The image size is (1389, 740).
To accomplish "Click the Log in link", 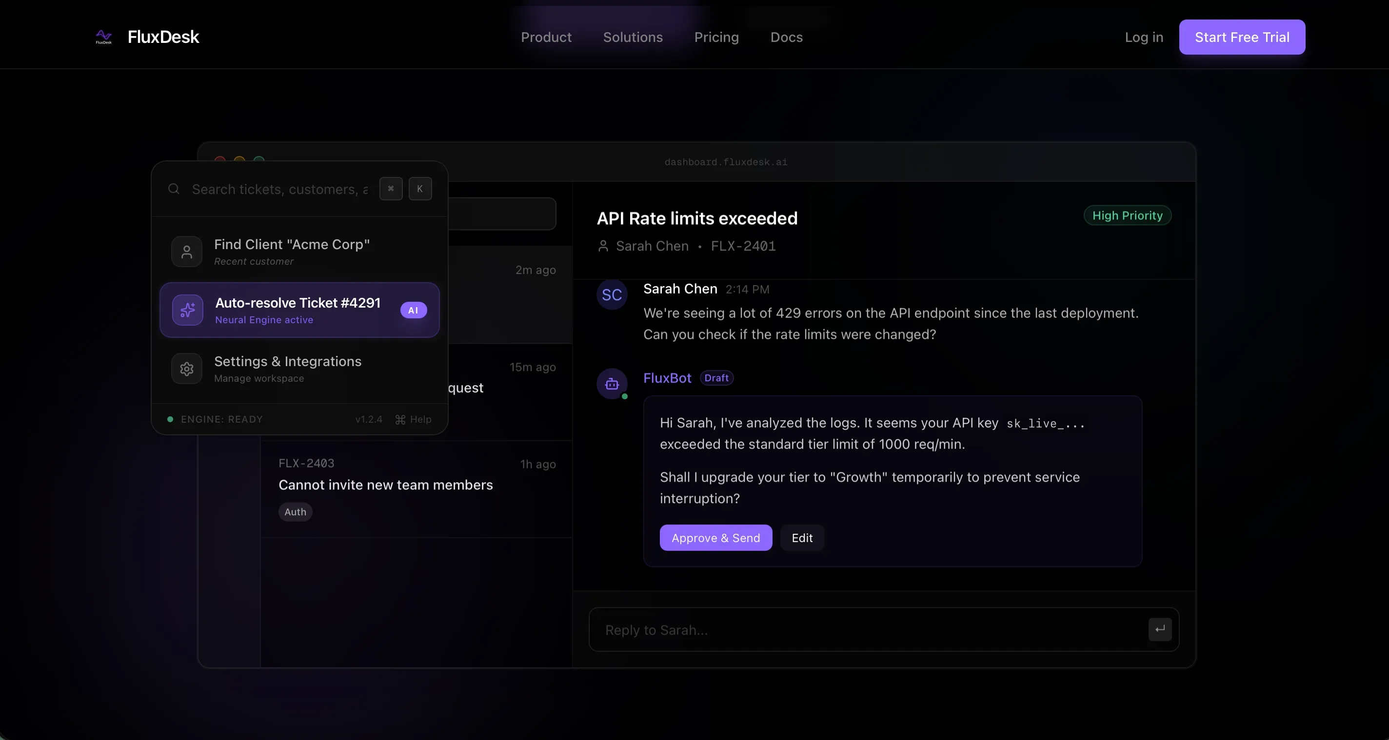I will point(1144,37).
